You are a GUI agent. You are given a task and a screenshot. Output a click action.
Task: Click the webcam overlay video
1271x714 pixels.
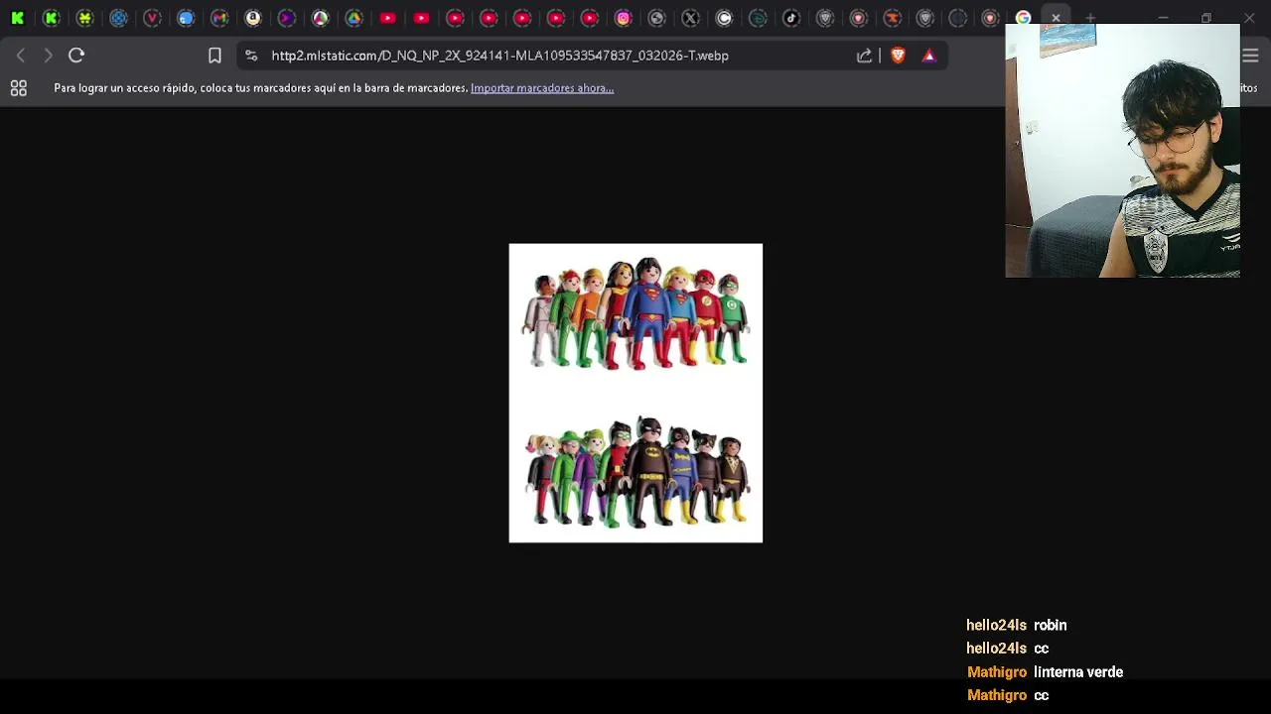pos(1122,151)
